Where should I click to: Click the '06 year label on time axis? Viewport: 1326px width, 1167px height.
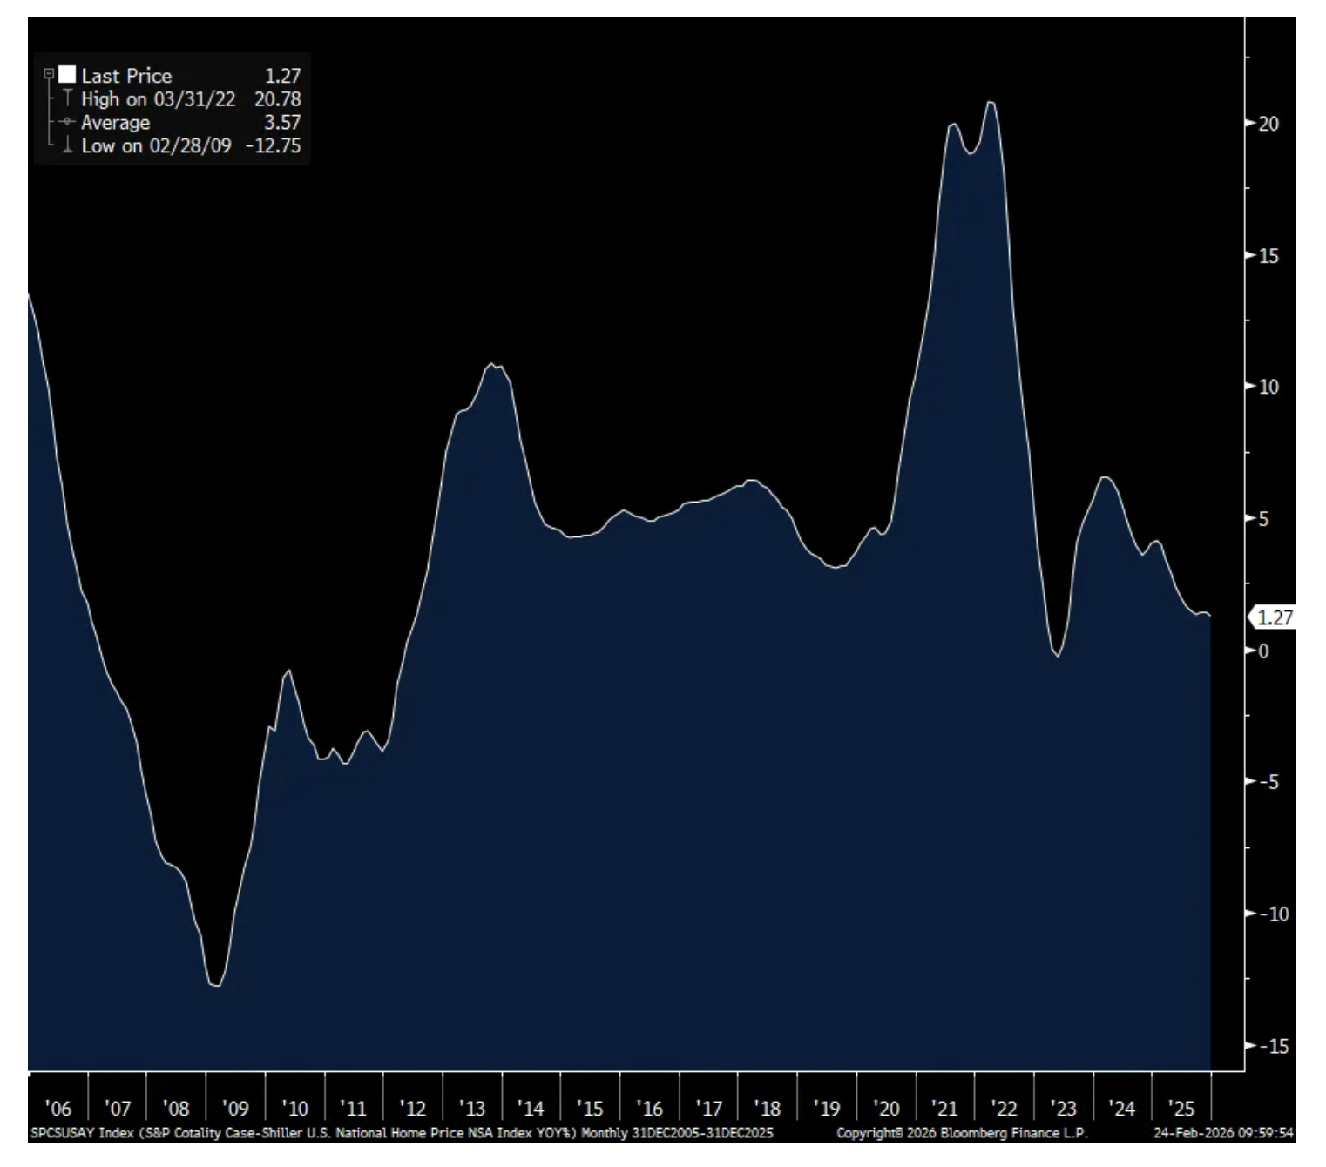(x=58, y=1109)
